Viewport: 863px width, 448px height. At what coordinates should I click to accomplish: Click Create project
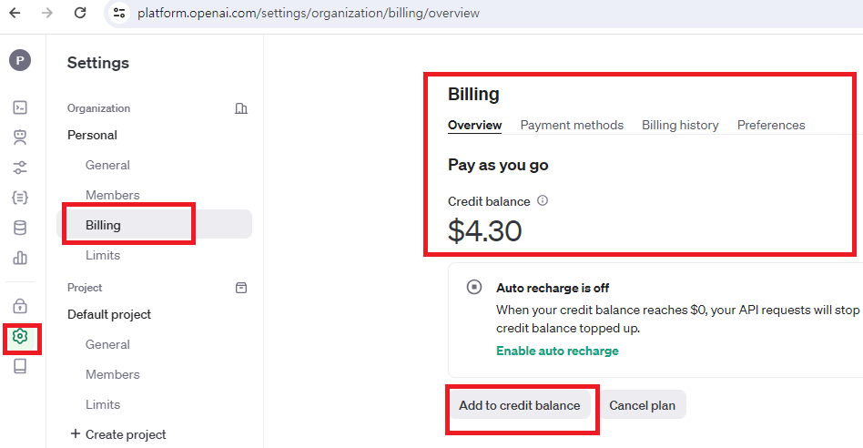[x=118, y=434]
